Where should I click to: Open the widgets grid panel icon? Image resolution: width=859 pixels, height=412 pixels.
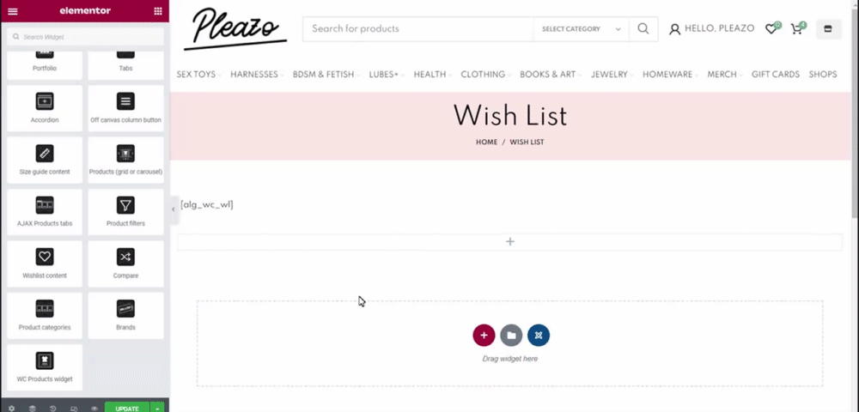coord(157,11)
